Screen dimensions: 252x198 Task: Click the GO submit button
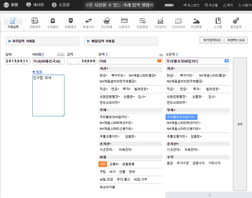(x=240, y=124)
